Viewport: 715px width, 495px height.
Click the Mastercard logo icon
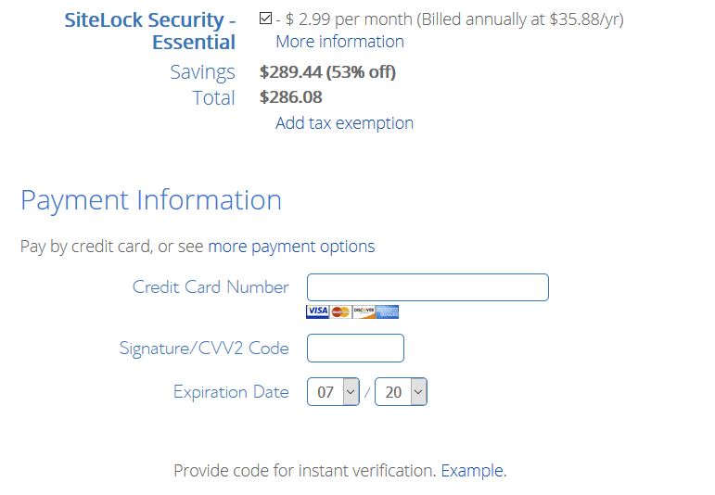point(340,311)
